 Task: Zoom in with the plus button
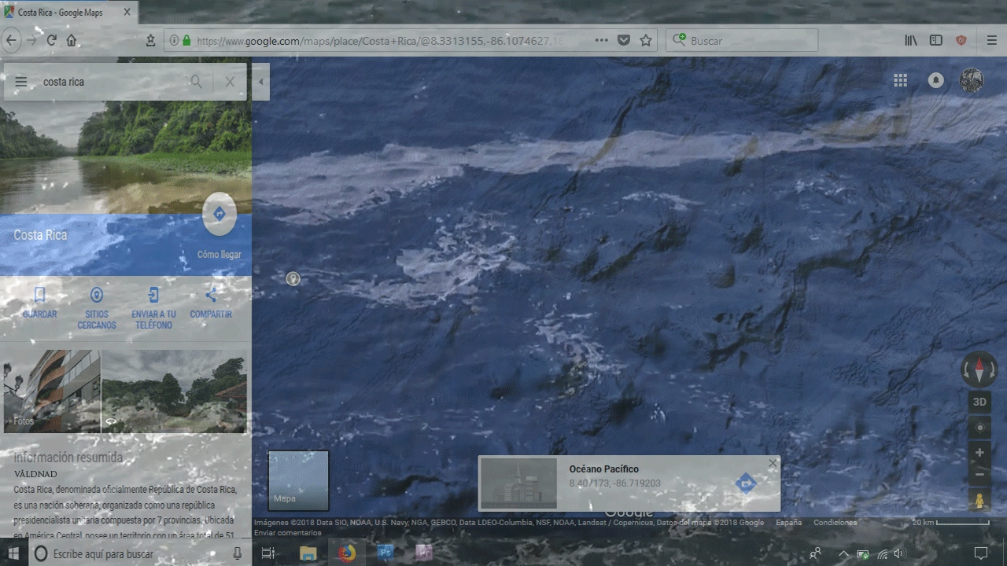pos(979,453)
